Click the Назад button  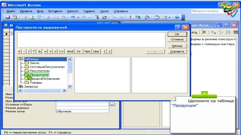tap(177, 46)
